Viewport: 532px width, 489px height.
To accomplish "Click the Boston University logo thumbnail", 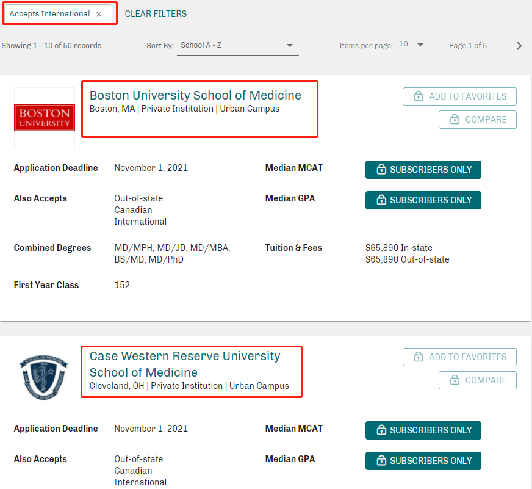I will pos(45,118).
